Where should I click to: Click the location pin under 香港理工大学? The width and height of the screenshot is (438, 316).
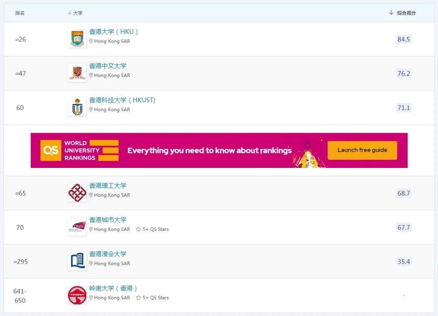click(91, 195)
